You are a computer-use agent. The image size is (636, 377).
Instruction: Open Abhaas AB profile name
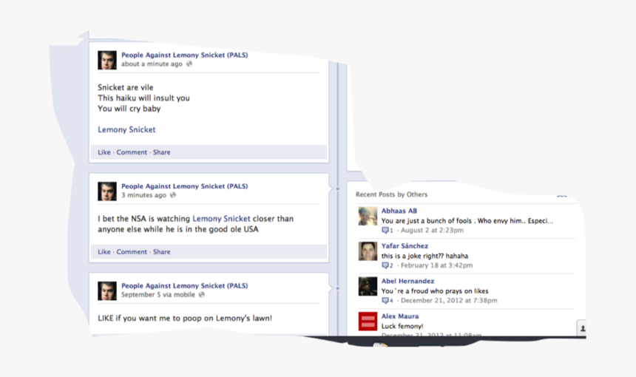(x=399, y=211)
